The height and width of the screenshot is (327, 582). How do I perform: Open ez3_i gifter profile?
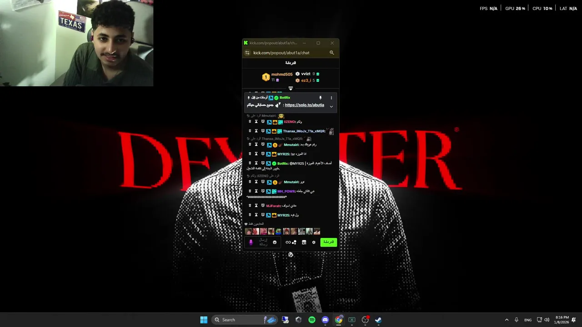tap(306, 80)
